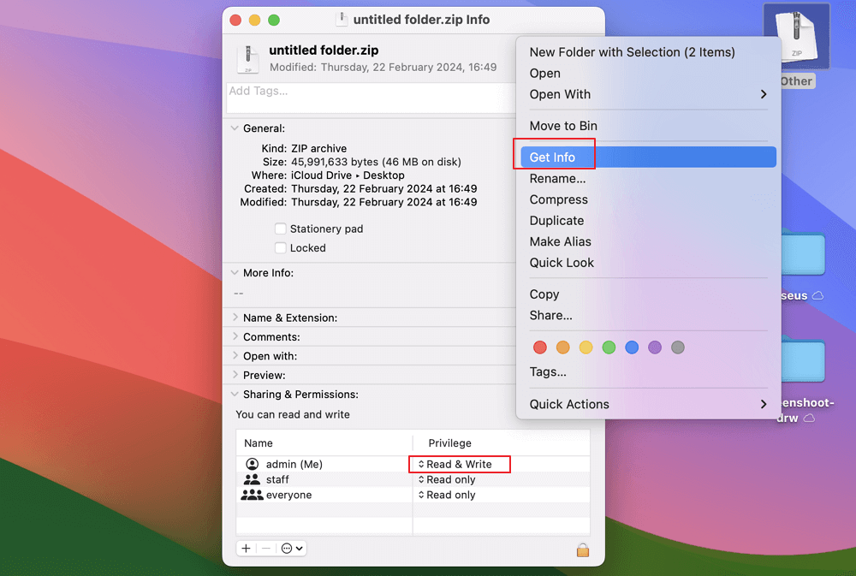
Task: Remove user with the minus button
Action: [266, 548]
